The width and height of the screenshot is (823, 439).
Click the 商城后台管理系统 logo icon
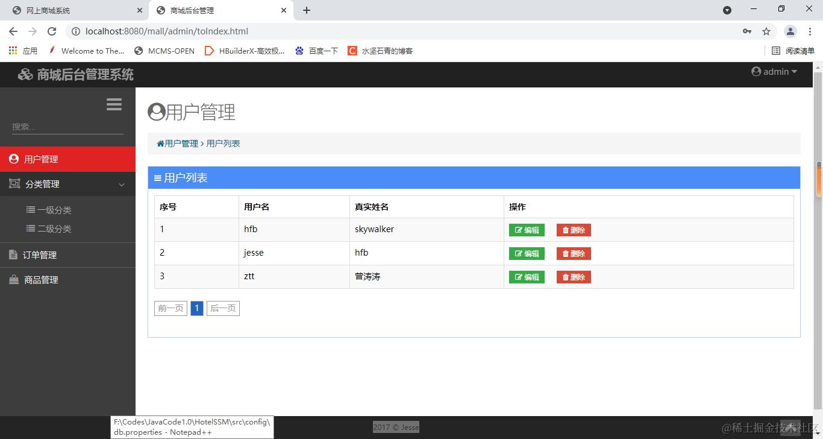click(x=25, y=74)
